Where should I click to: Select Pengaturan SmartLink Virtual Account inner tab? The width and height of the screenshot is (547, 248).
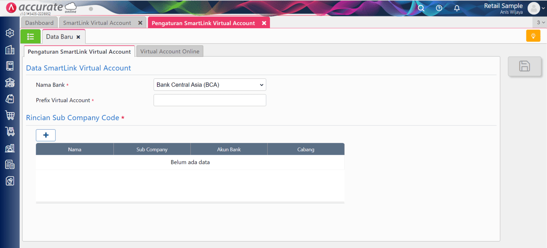pyautogui.click(x=79, y=51)
